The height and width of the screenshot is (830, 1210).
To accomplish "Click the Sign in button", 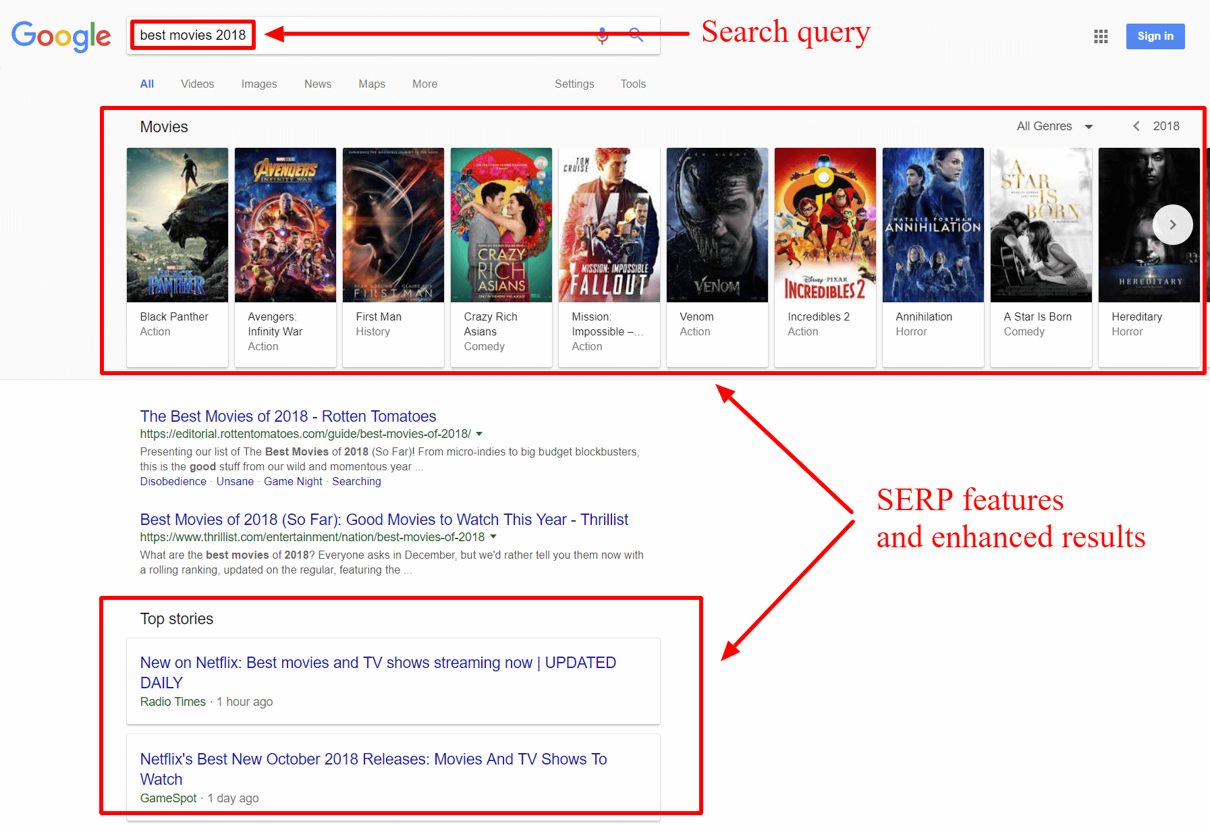I will point(1155,36).
